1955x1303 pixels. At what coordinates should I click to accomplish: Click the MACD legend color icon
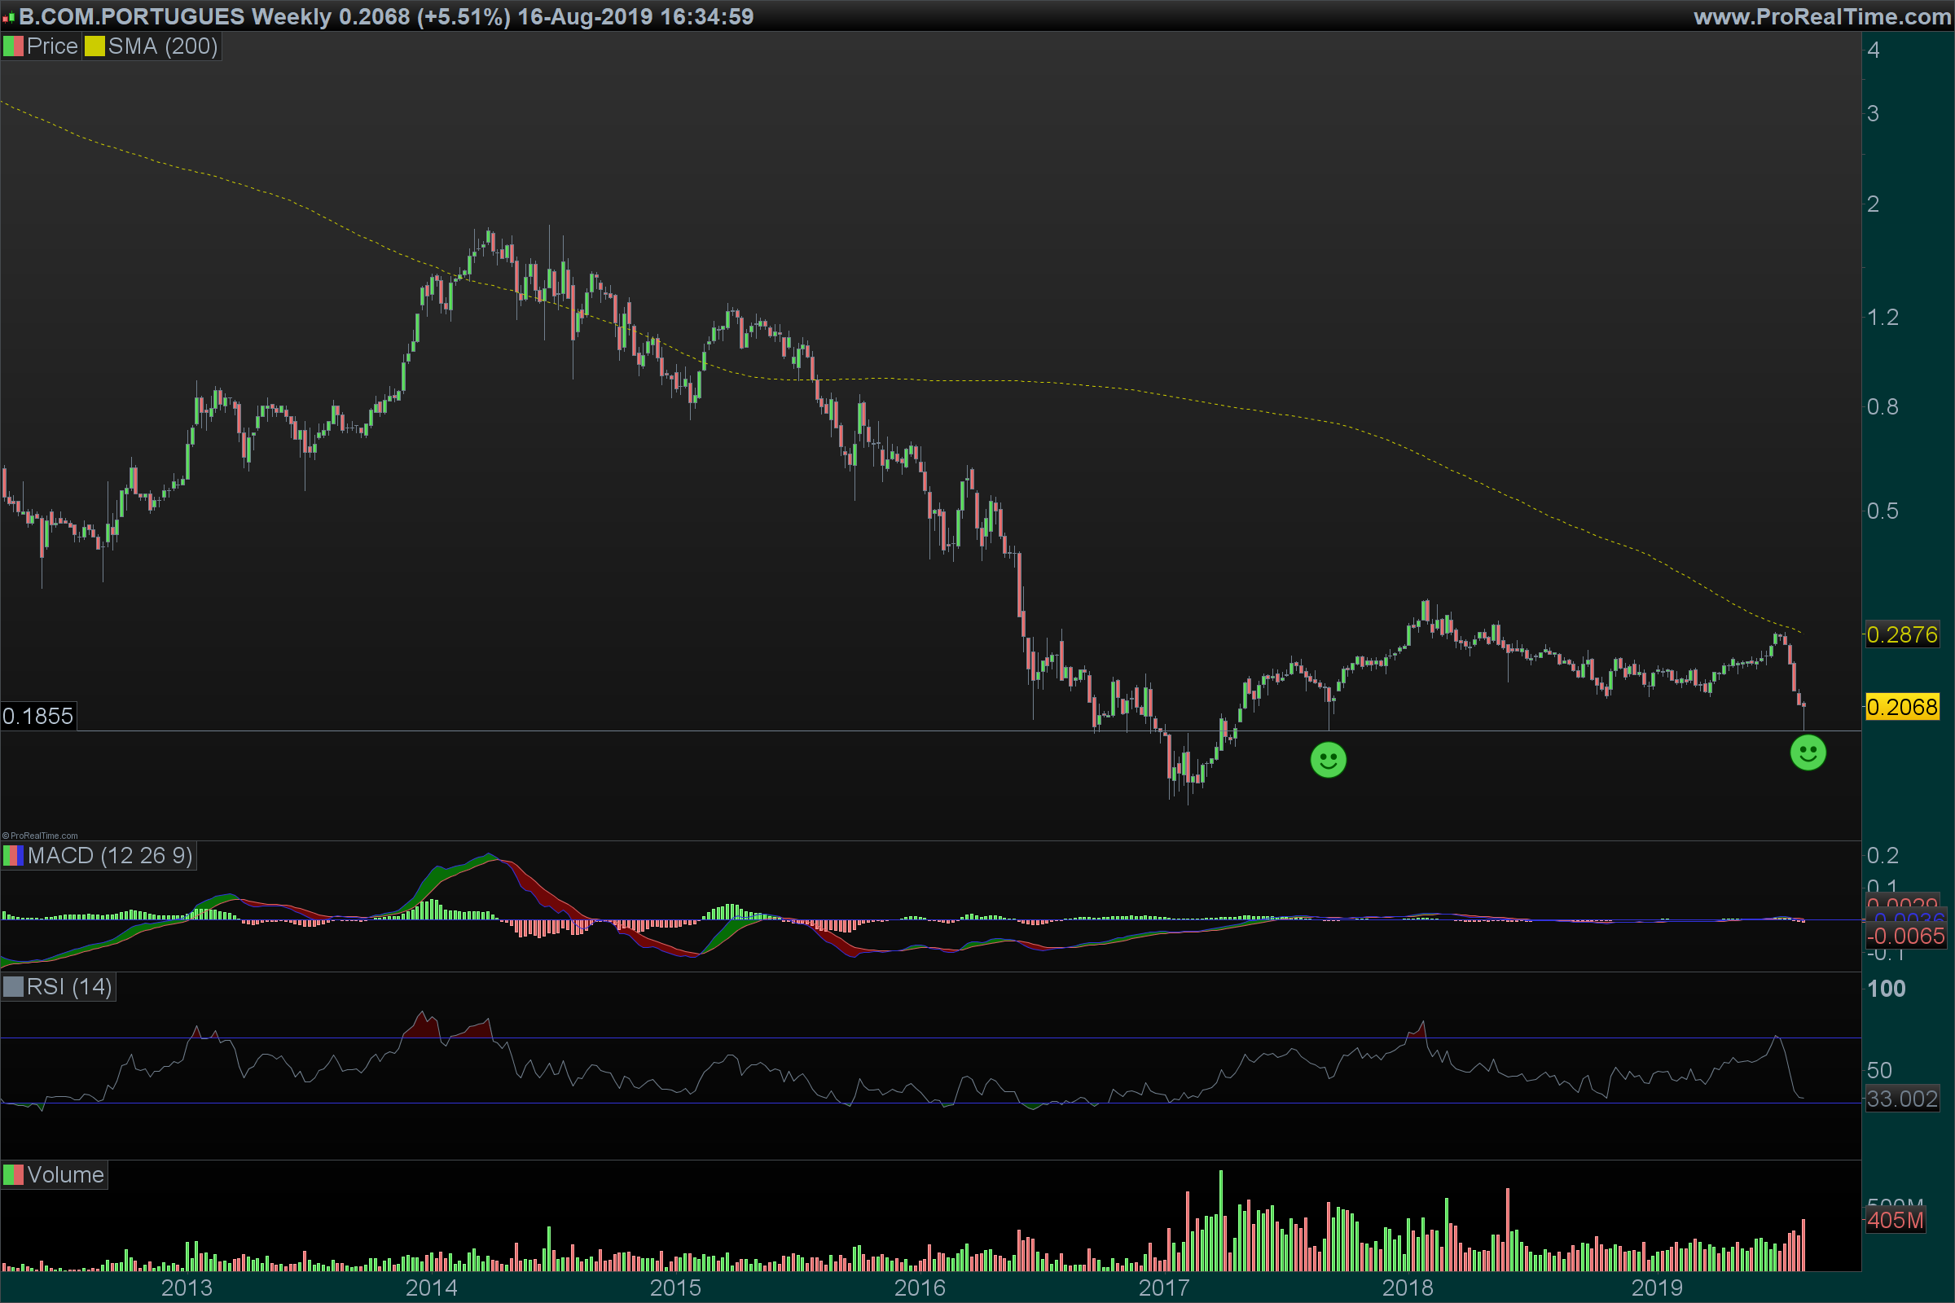tap(13, 856)
